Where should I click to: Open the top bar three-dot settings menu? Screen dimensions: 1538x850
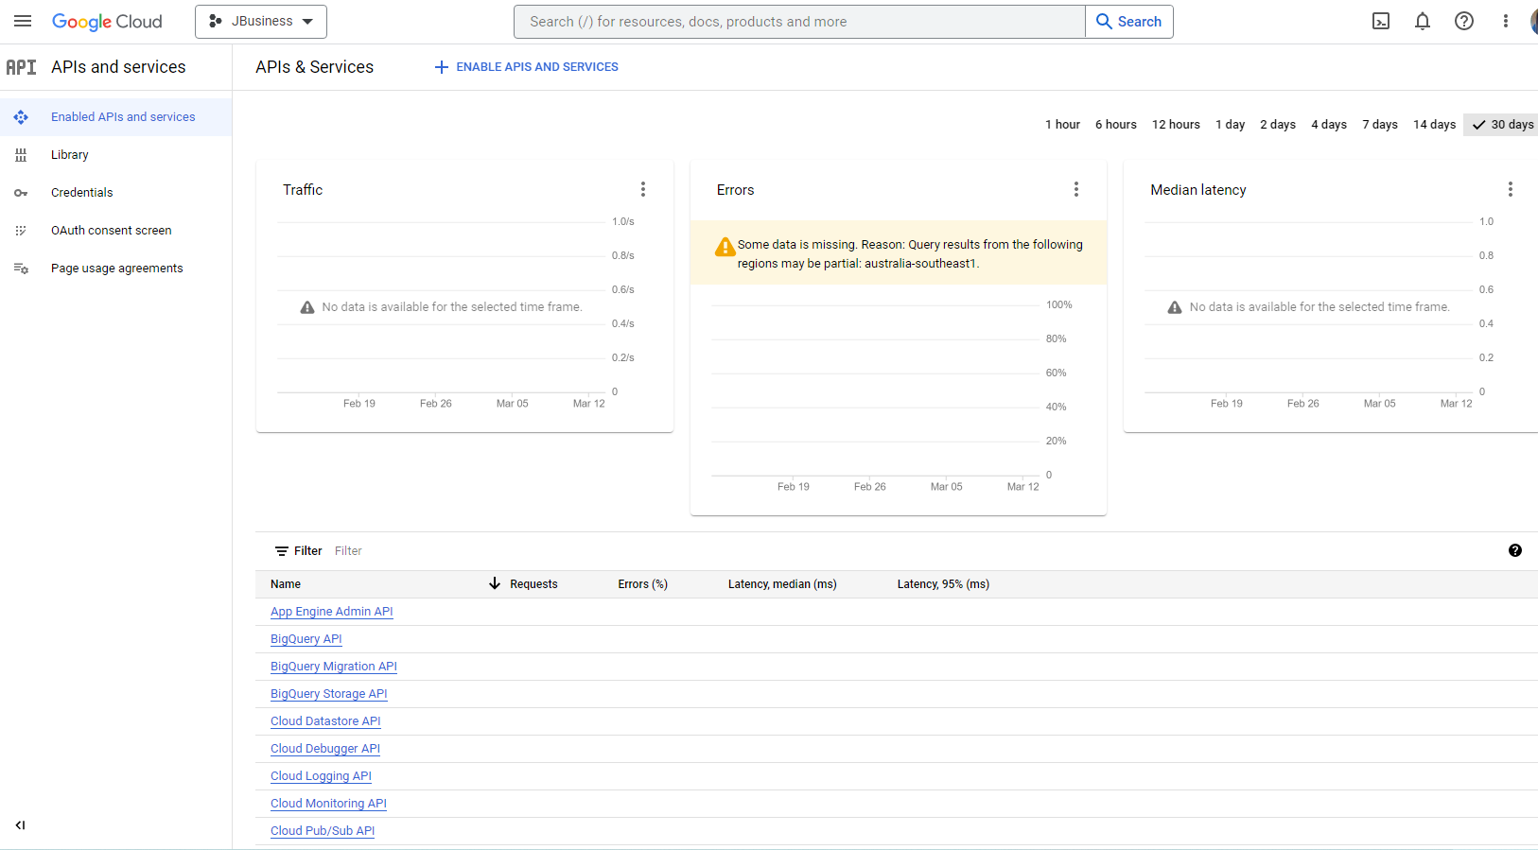pos(1505,21)
